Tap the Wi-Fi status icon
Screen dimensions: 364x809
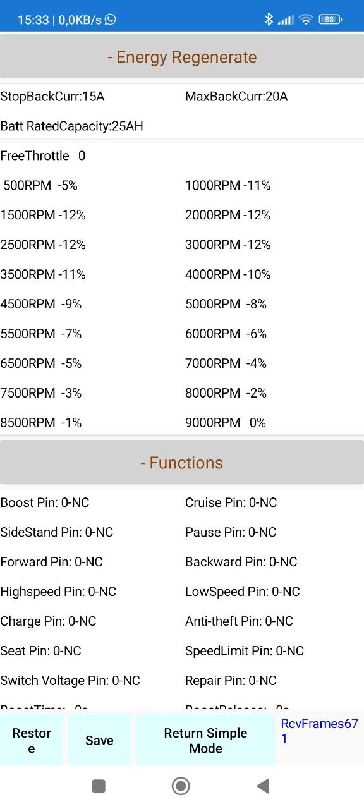(306, 20)
